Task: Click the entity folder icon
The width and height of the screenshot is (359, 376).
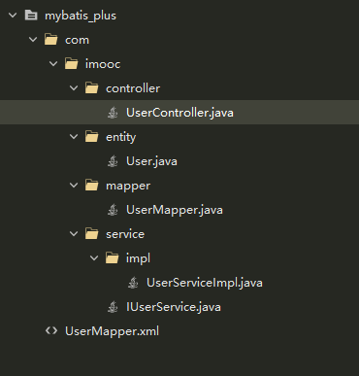Action: 91,137
